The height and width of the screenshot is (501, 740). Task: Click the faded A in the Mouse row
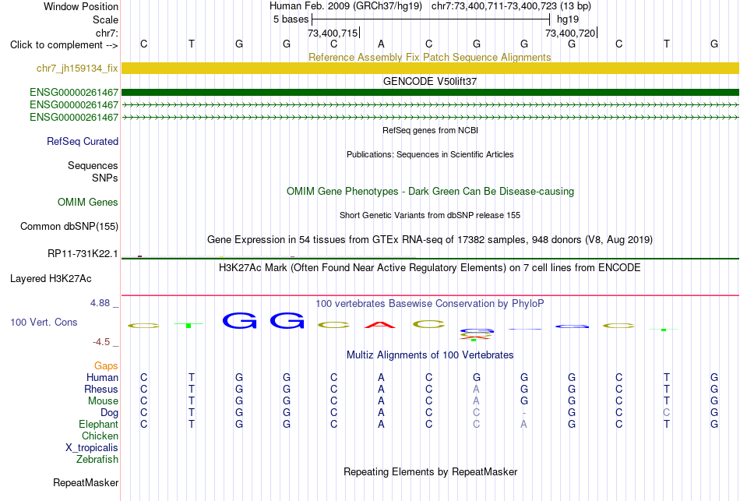pos(476,401)
